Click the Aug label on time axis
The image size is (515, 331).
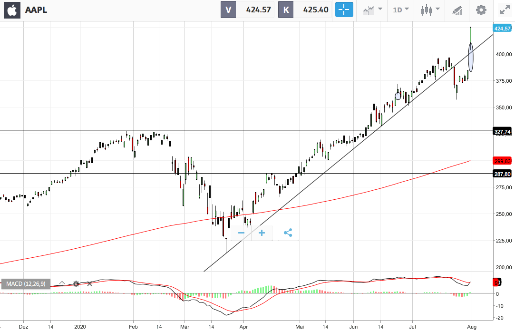[x=472, y=327]
